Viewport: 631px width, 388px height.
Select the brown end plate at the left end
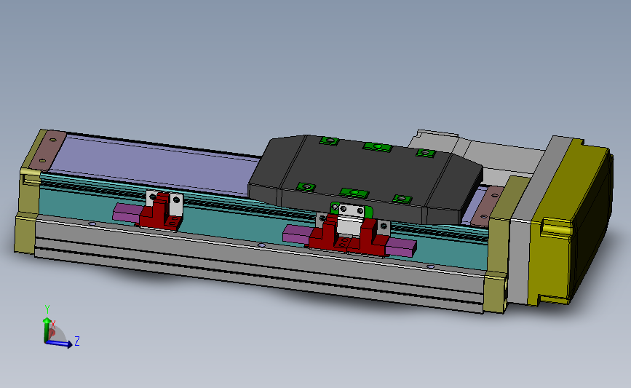pyautogui.click(x=48, y=150)
